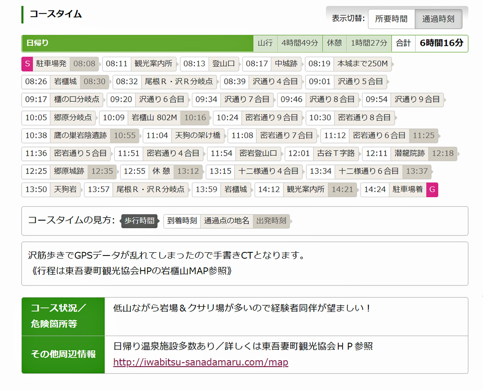Select the 潜龍院跡 waypoint
483x390 pixels.
coord(409,153)
